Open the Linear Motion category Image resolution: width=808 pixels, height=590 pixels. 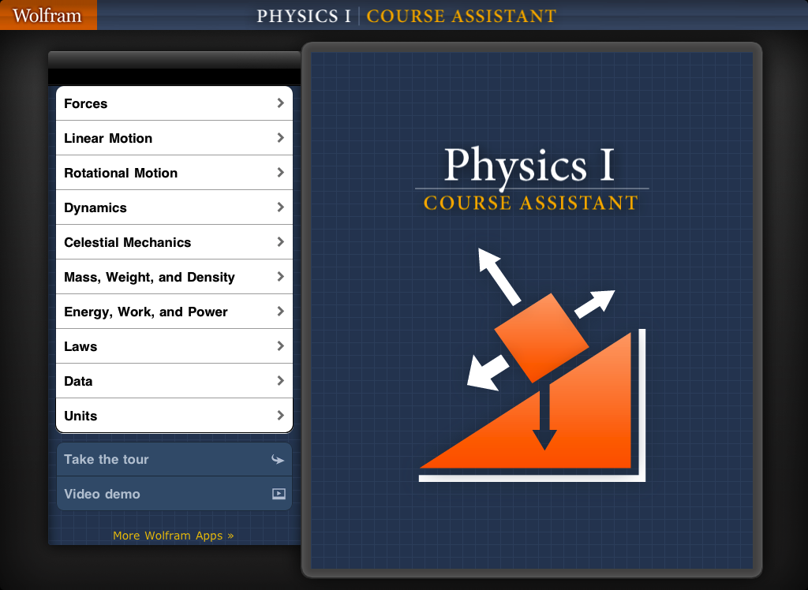[109, 138]
